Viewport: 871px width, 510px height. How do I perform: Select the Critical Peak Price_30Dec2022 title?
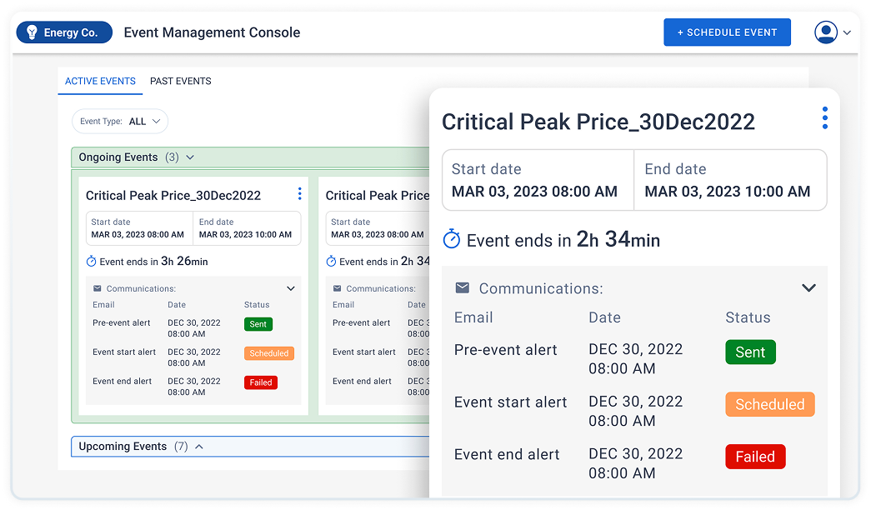tap(598, 121)
